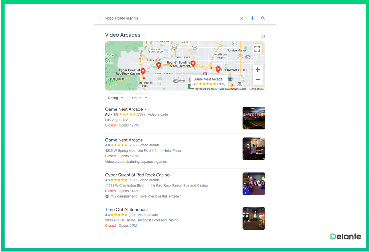Click 'Las Vegas, NV' under the ad listing
The width and height of the screenshot is (370, 252).
pyautogui.click(x=116, y=120)
